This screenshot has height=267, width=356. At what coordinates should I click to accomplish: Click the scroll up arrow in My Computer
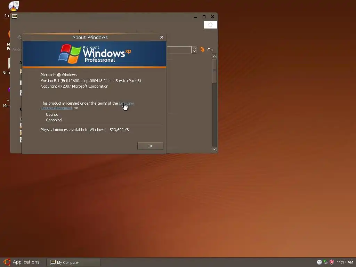coord(214,56)
